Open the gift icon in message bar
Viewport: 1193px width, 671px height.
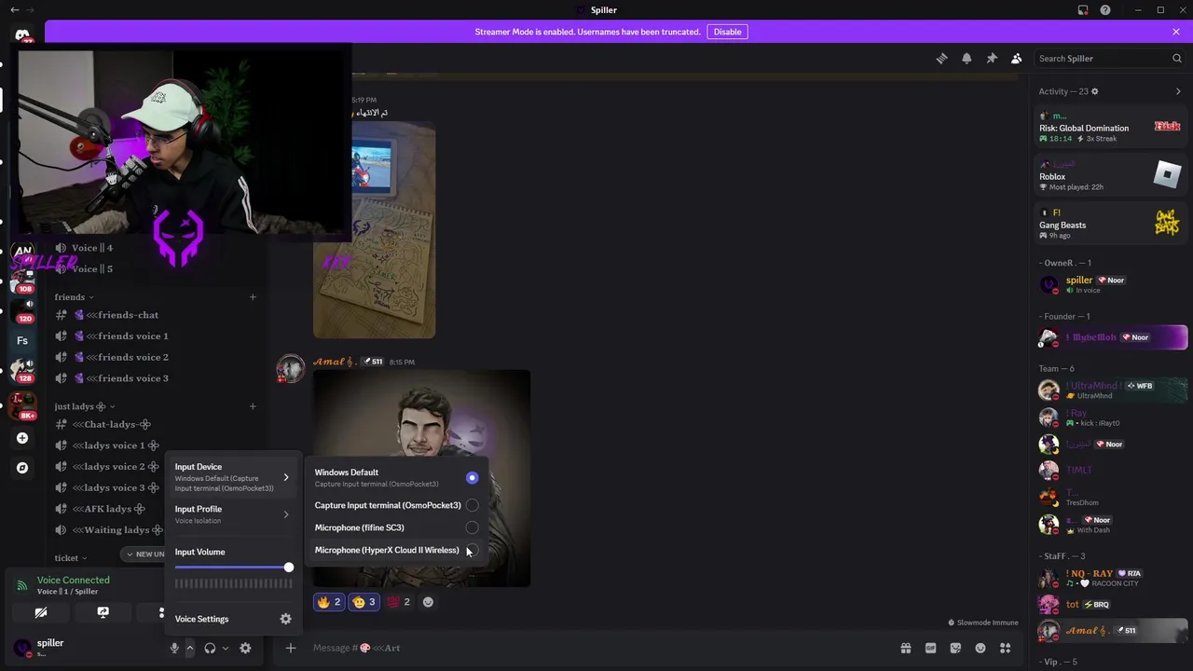coord(905,648)
